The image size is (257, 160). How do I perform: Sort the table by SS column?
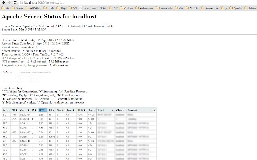(x=52, y=110)
